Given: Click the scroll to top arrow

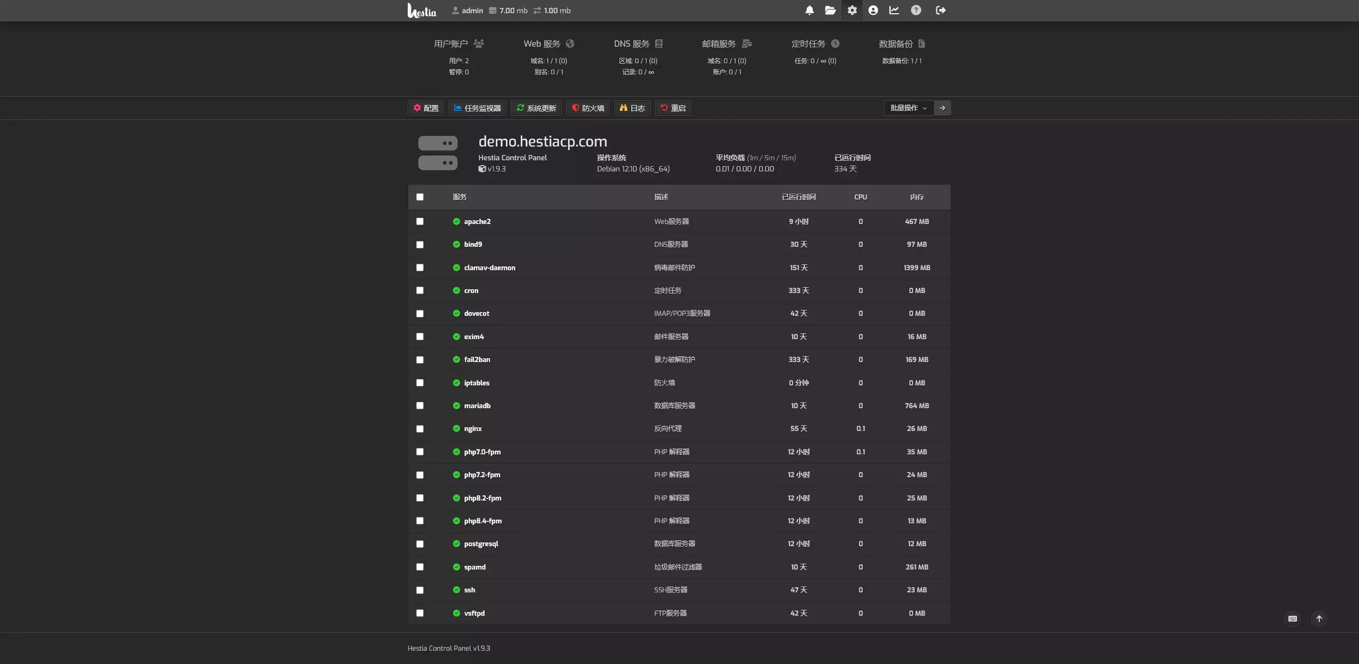Looking at the screenshot, I should pos(1319,619).
